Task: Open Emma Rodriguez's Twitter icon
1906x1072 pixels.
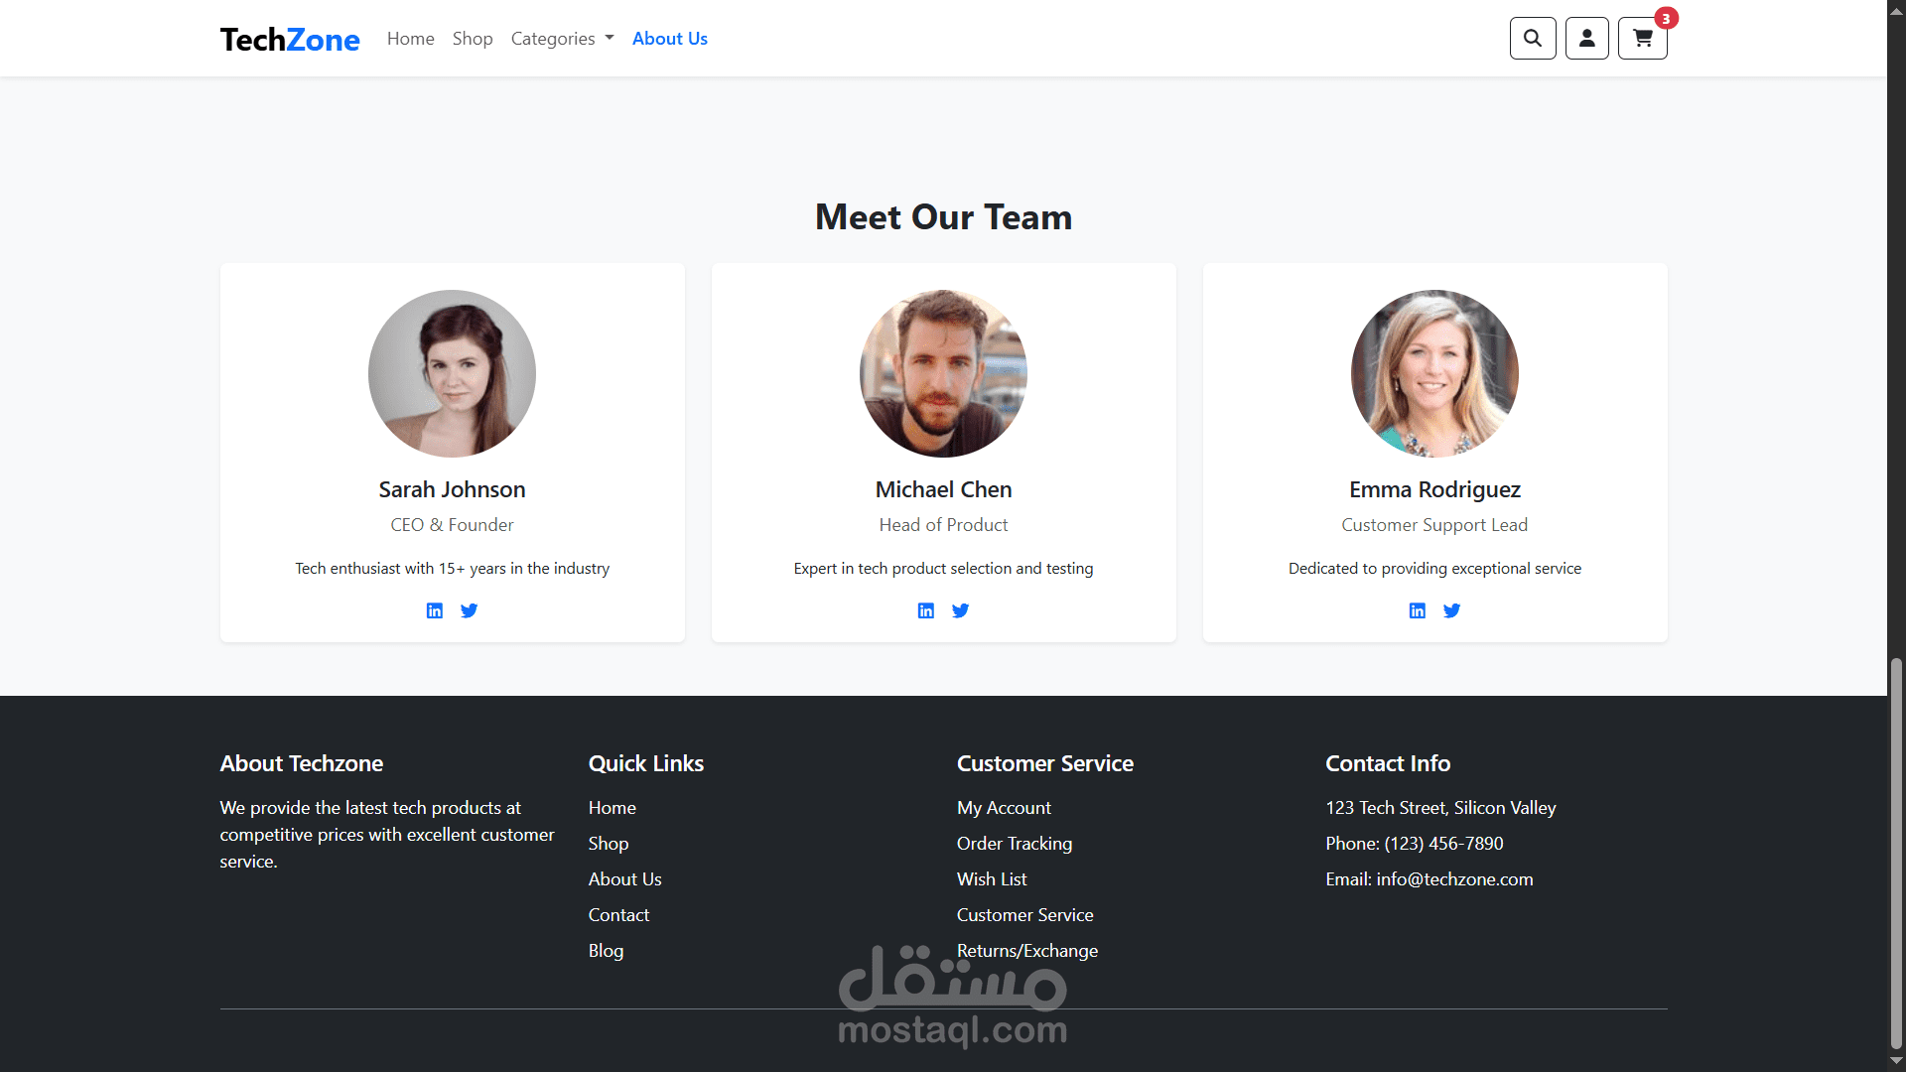Action: 1452,610
